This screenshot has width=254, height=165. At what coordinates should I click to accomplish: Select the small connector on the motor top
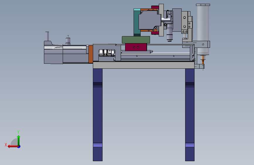point(68,40)
